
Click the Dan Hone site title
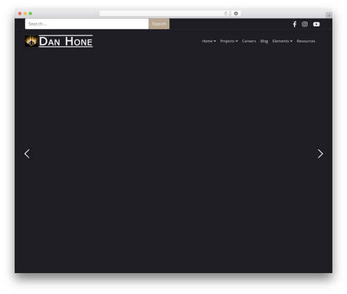[x=66, y=41]
